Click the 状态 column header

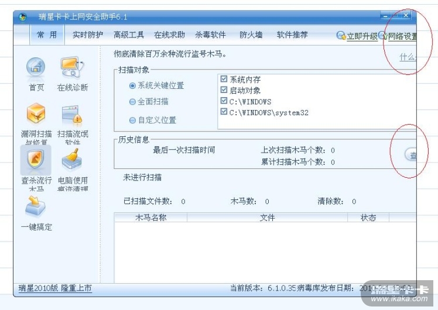click(x=368, y=218)
